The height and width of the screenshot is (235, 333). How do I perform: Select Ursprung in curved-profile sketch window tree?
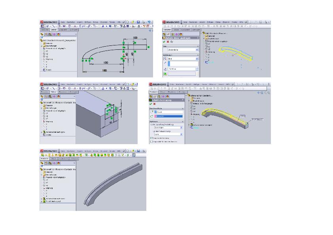tap(48, 59)
